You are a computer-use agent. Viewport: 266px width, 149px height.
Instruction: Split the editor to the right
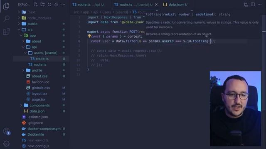[253, 5]
